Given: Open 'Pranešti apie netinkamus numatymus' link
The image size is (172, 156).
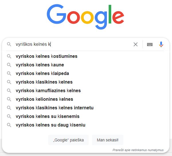Looking at the screenshot, I should [x=138, y=150].
